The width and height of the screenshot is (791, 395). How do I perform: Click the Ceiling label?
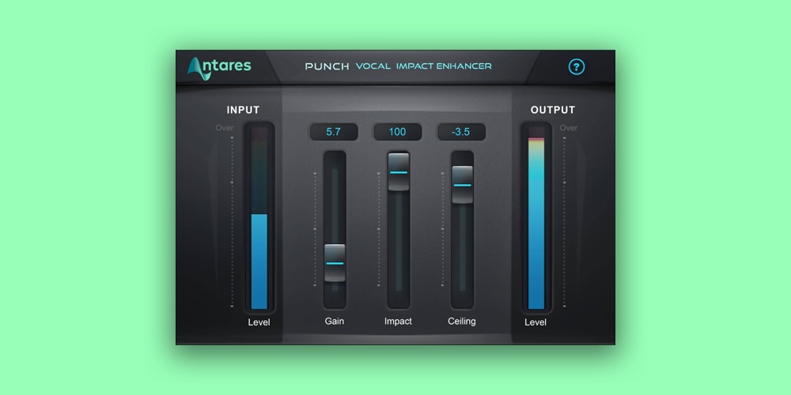pos(462,321)
